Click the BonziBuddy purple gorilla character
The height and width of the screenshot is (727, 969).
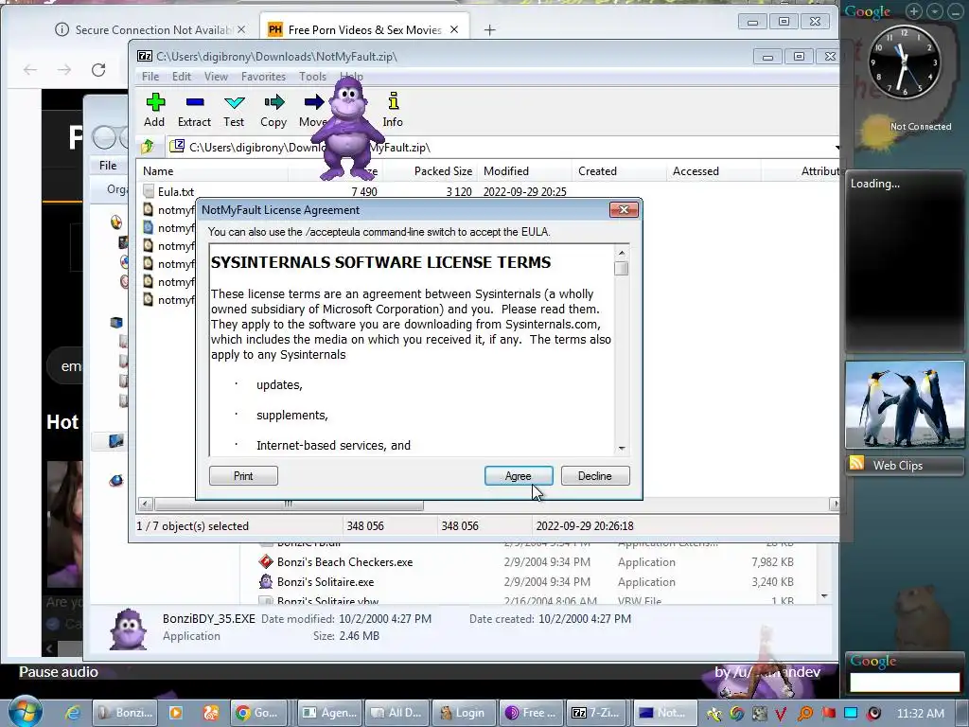click(348, 127)
